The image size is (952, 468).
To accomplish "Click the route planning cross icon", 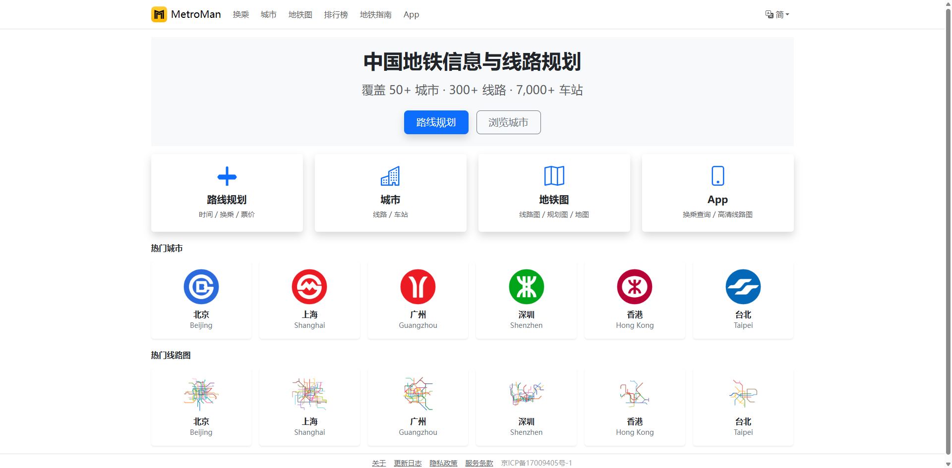I will pyautogui.click(x=227, y=176).
